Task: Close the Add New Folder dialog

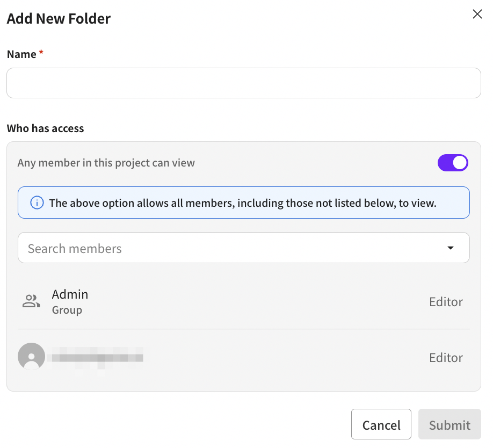Action: (x=477, y=15)
